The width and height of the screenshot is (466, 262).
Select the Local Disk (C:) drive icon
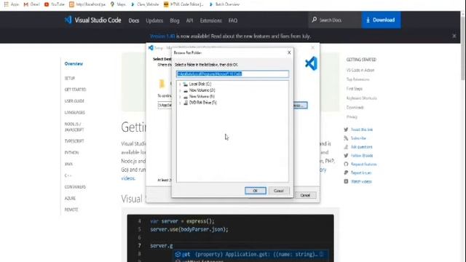pos(186,84)
